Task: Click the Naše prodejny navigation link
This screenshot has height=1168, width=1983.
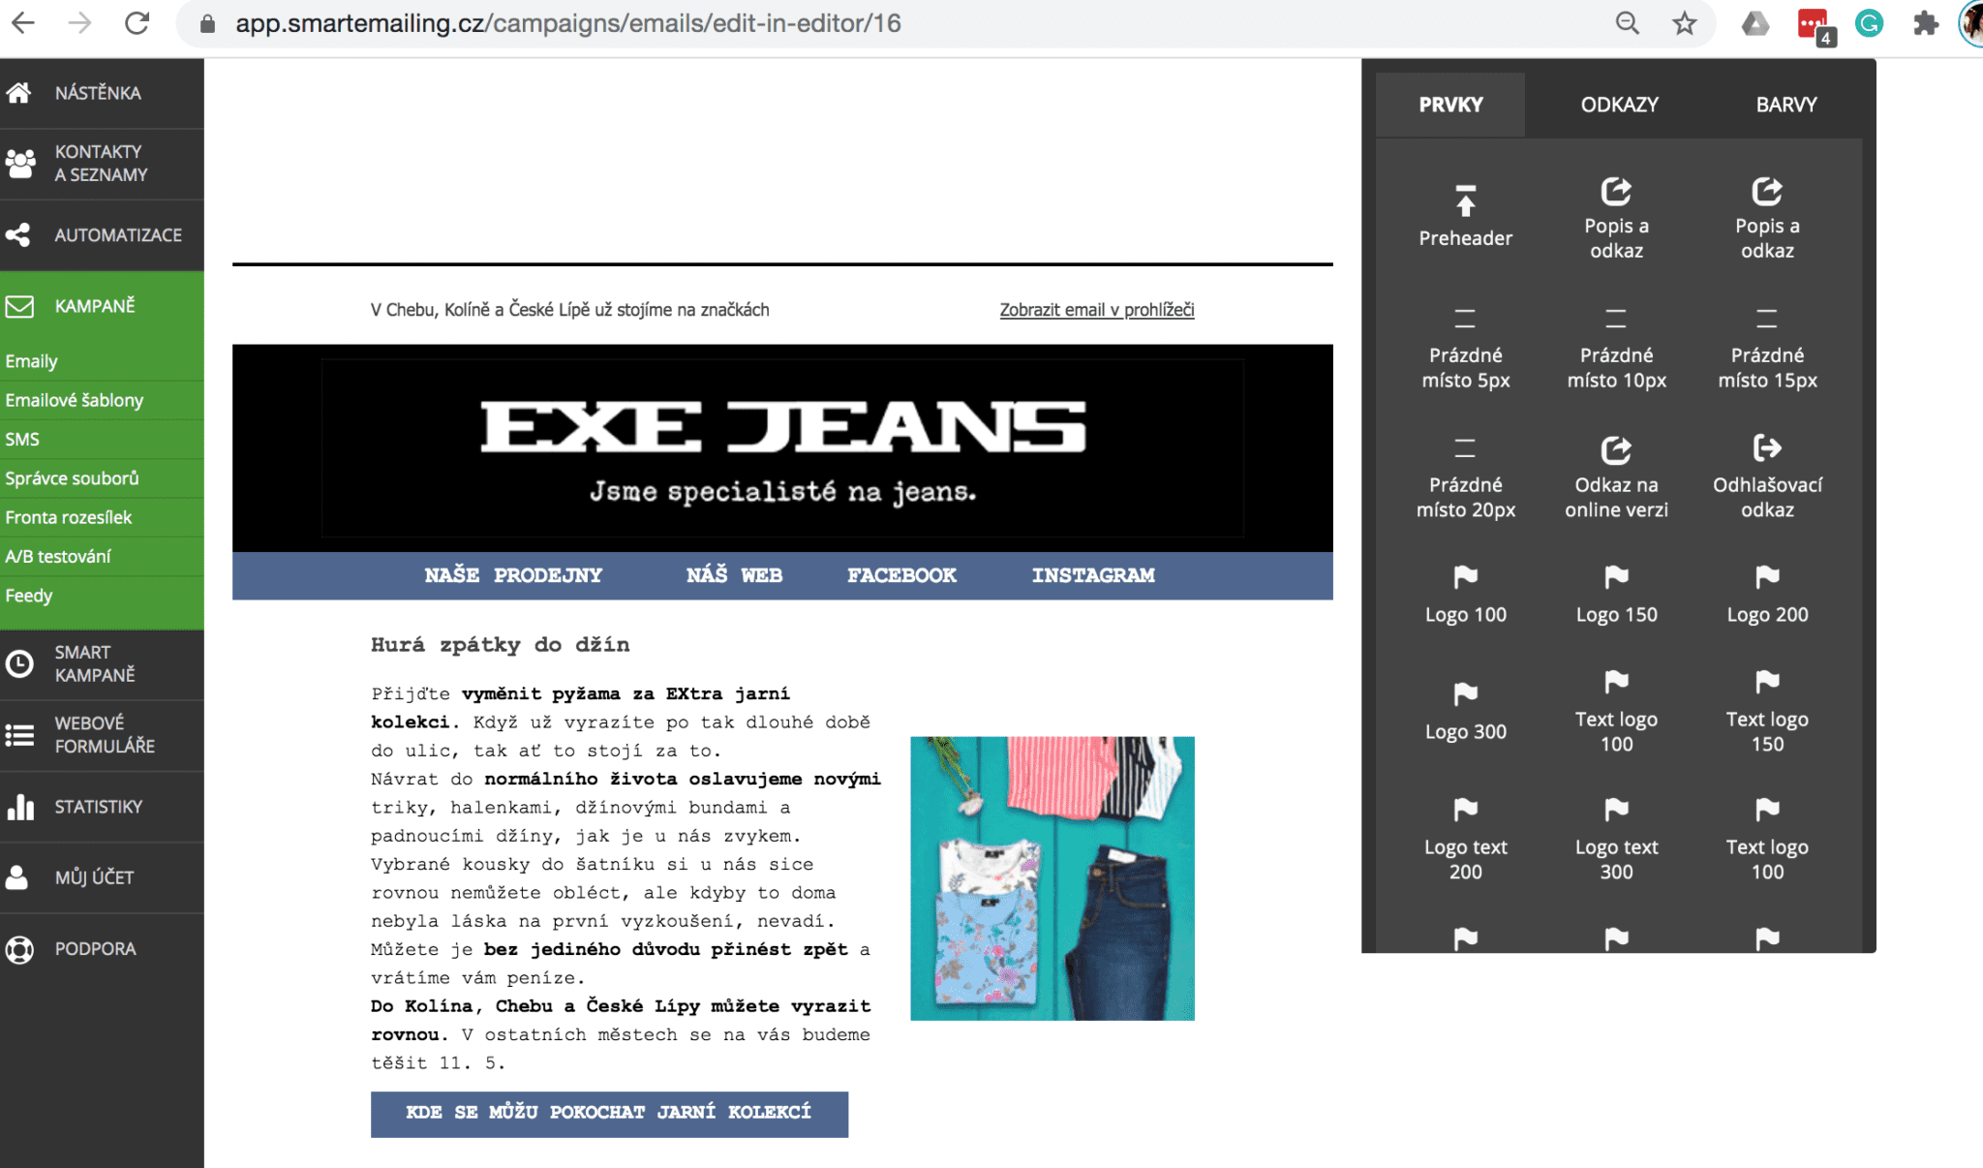Action: point(513,575)
